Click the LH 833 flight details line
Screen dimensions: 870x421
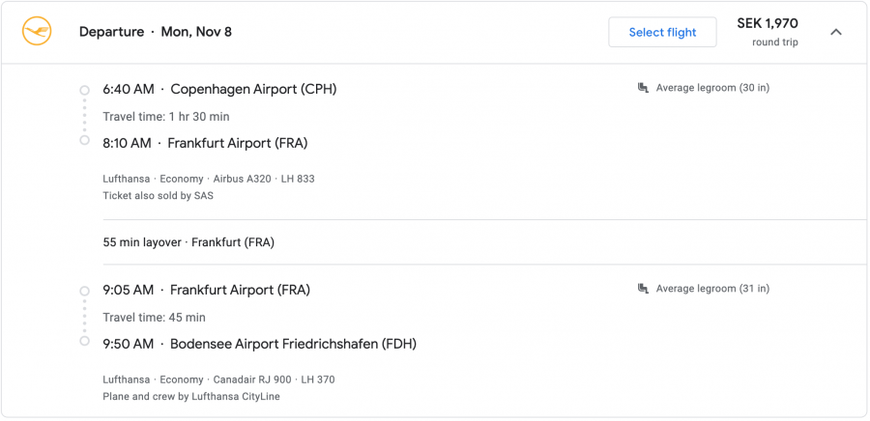coord(209,179)
